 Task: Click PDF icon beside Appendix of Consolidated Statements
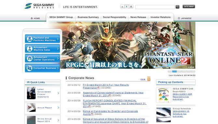110,96
